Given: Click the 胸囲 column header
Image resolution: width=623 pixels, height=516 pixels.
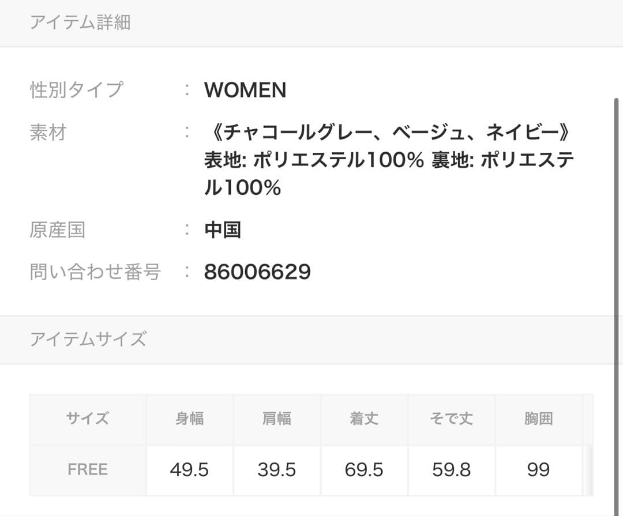Looking at the screenshot, I should 538,419.
